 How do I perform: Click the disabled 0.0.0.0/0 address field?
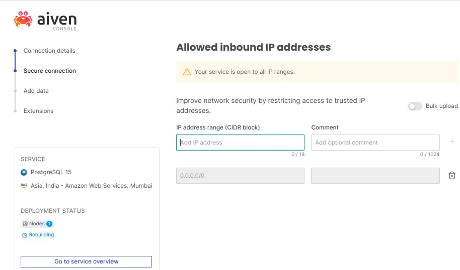pos(240,176)
